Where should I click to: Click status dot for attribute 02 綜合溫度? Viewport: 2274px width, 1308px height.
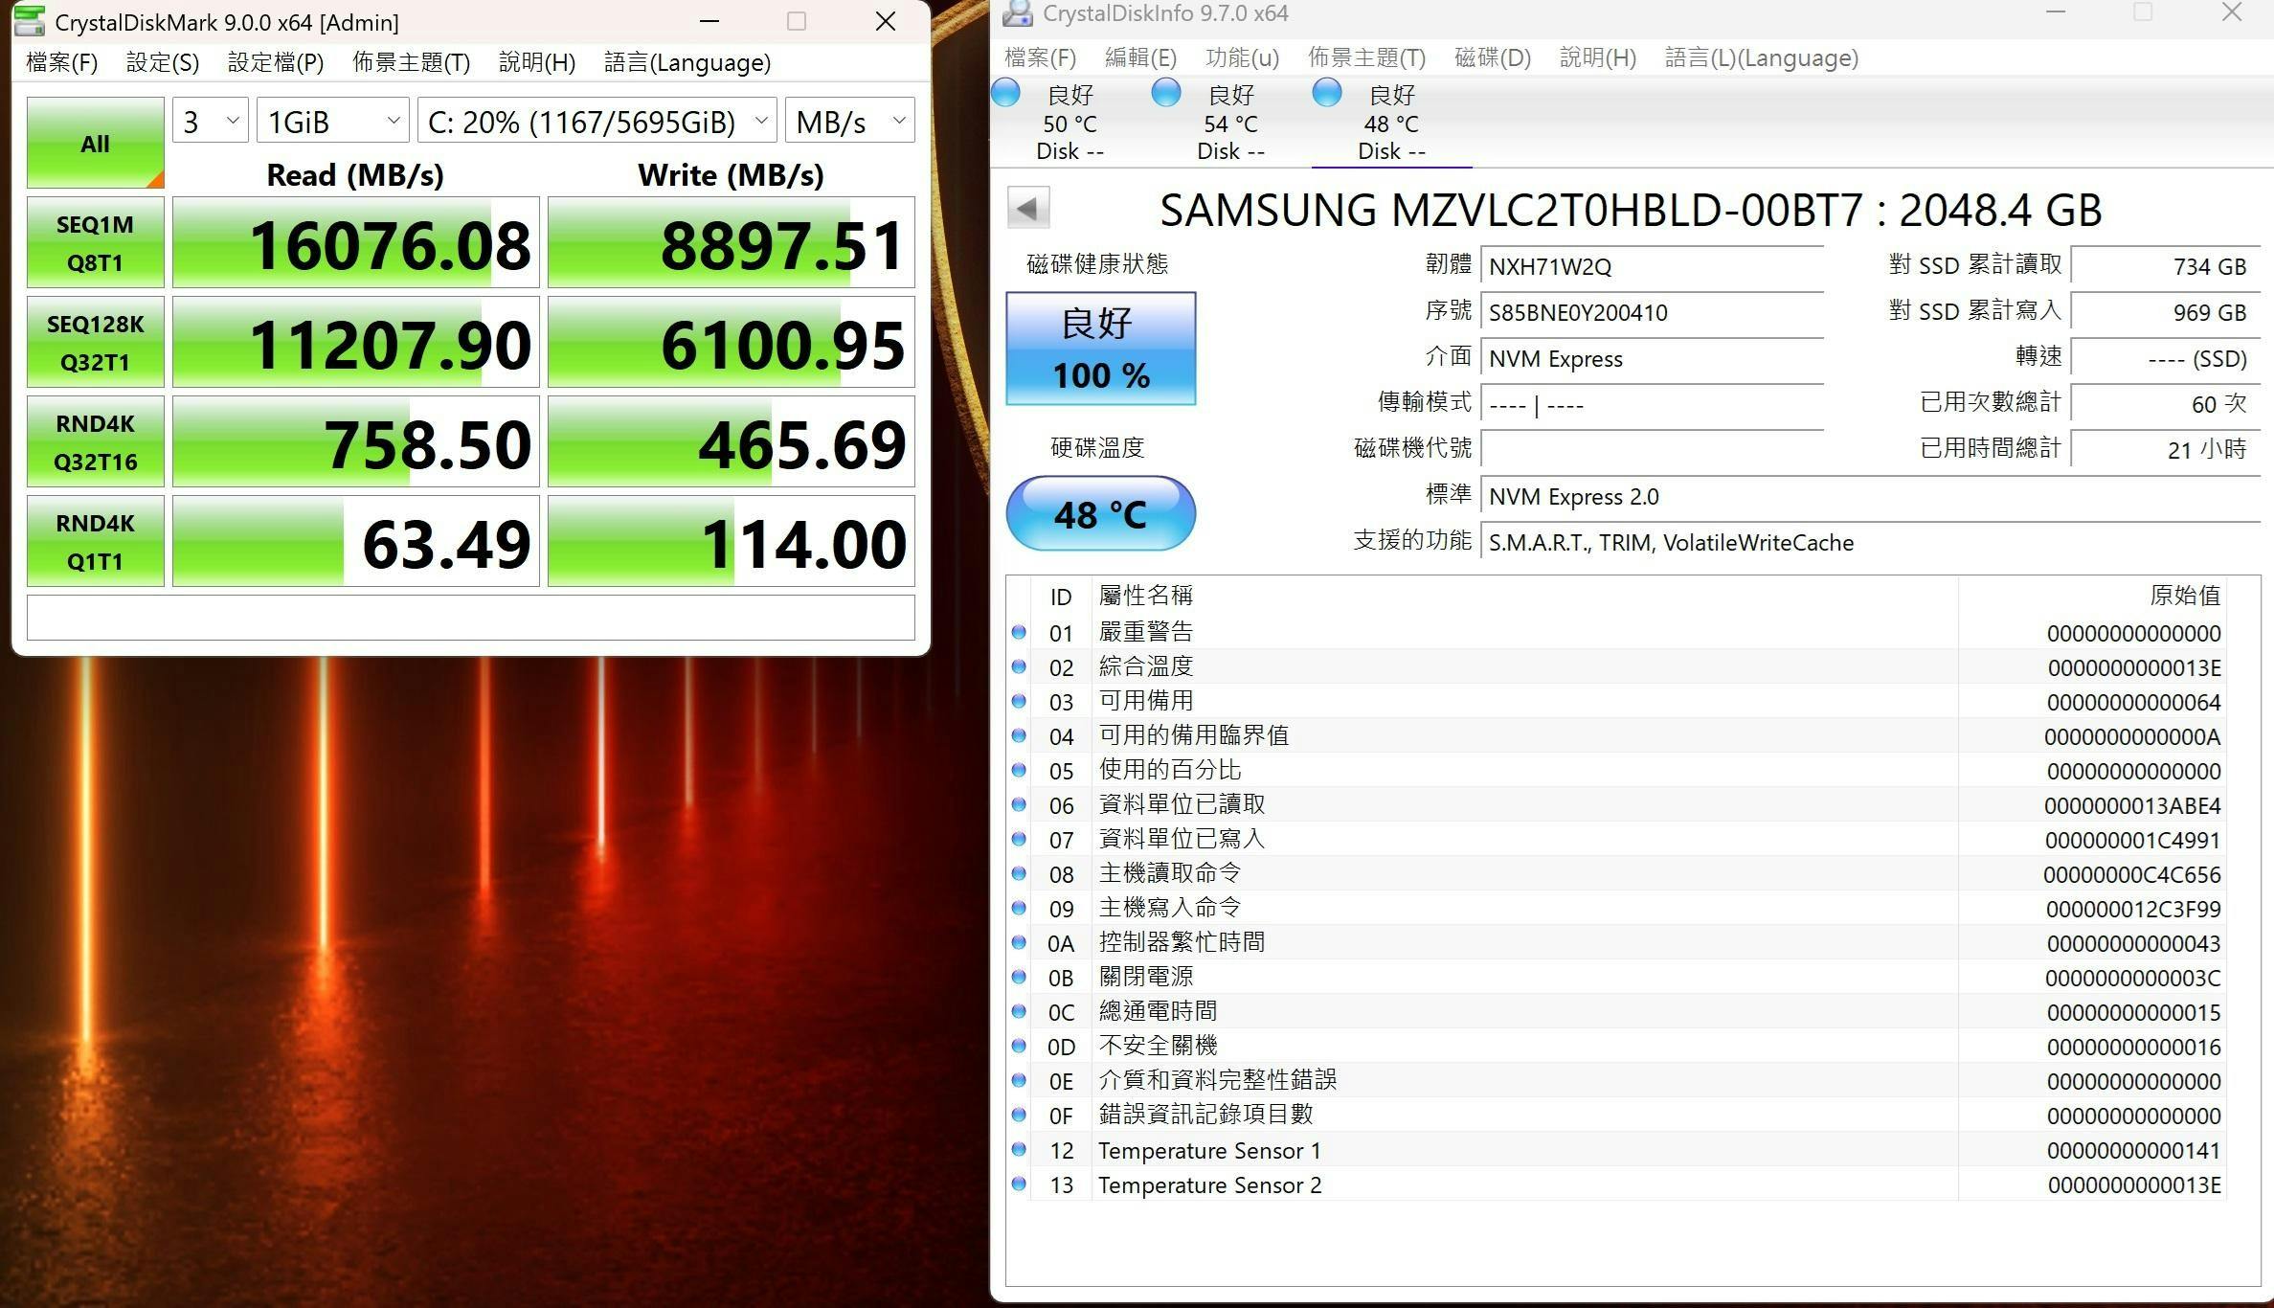click(1019, 666)
